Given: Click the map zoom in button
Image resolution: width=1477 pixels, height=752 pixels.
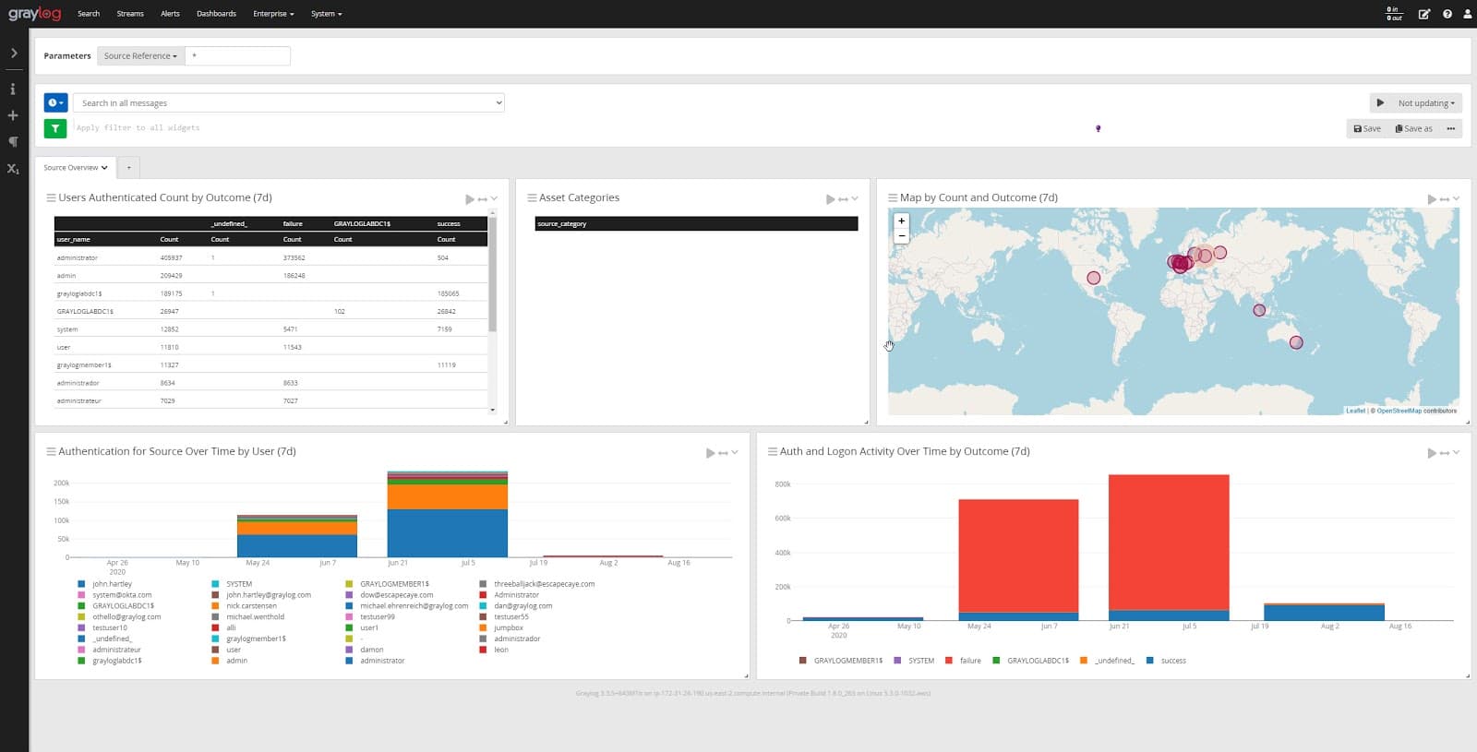Looking at the screenshot, I should tap(902, 221).
